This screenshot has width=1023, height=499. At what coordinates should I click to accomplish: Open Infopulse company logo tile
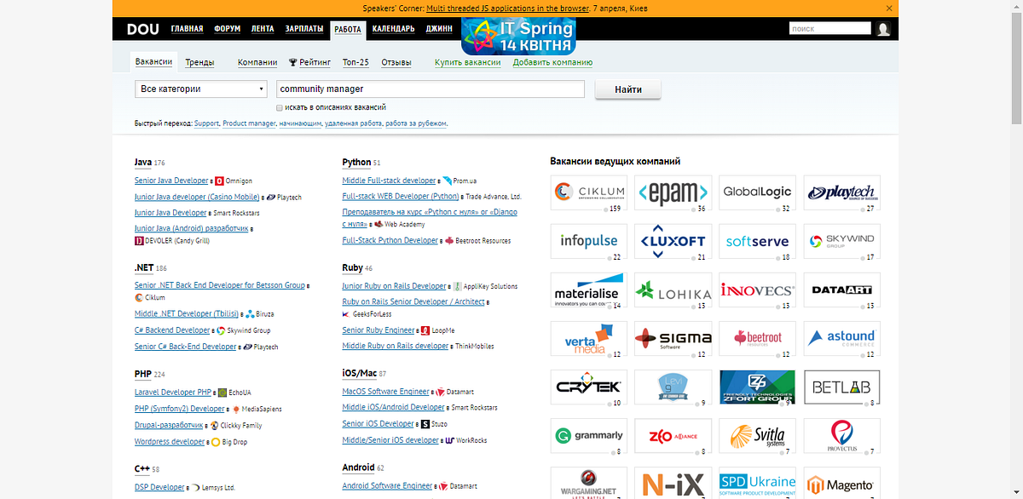pyautogui.click(x=589, y=242)
